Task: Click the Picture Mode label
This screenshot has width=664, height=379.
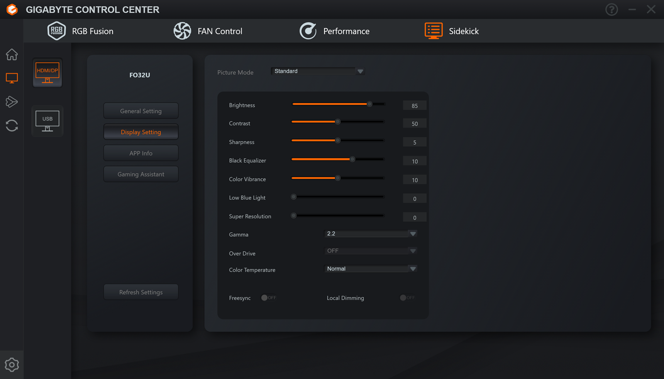Action: point(235,73)
